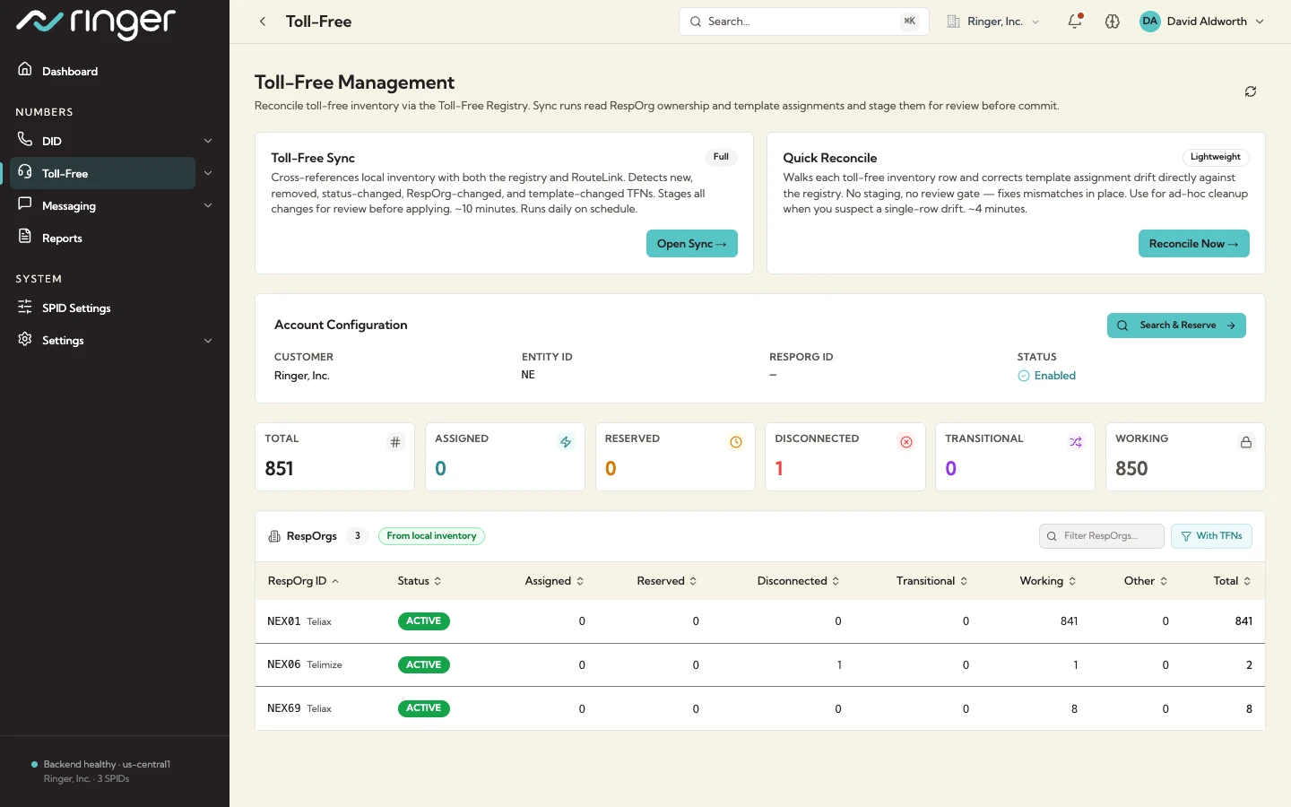Image resolution: width=1291 pixels, height=807 pixels.
Task: Expand the Messaging menu chevron
Action: point(208,205)
